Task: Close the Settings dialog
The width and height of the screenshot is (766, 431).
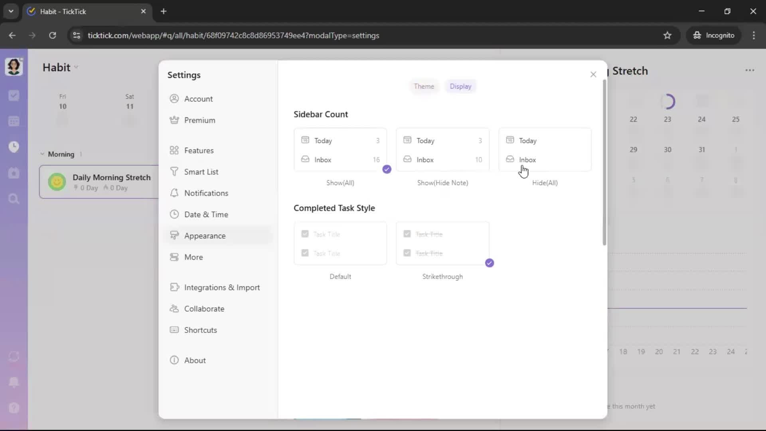Action: (x=593, y=75)
